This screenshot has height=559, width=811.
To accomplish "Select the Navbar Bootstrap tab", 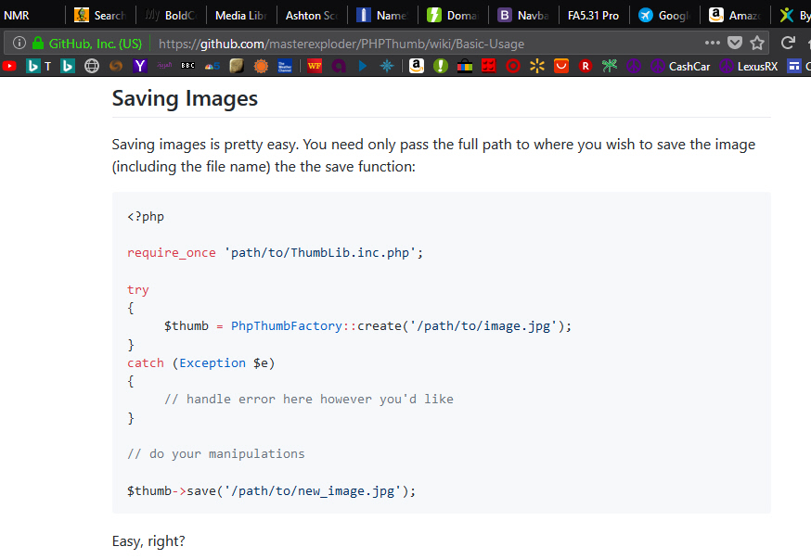I will click(x=523, y=15).
